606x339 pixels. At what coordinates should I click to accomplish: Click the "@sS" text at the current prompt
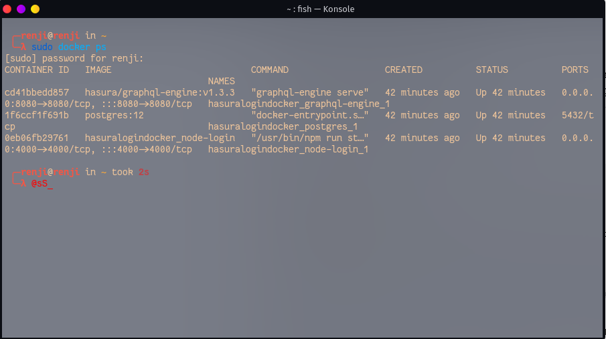coord(40,183)
